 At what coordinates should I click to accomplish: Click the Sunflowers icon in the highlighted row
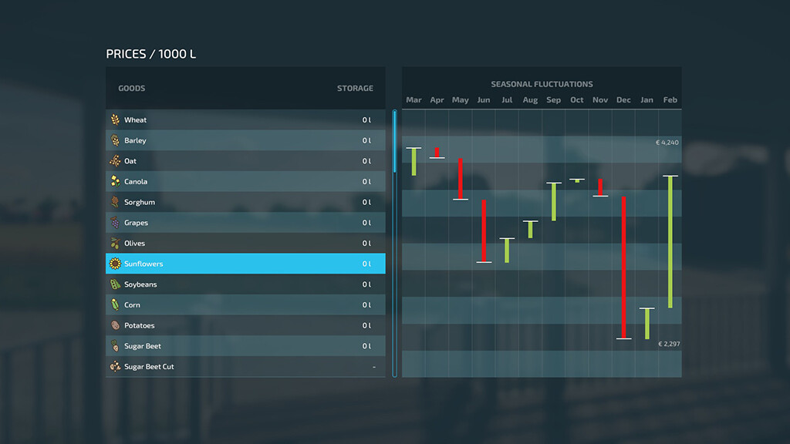pyautogui.click(x=115, y=264)
